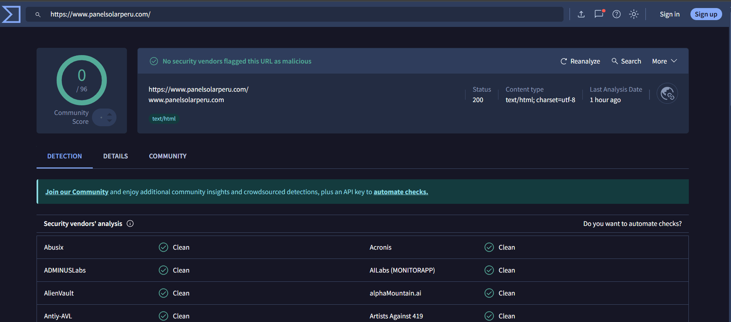Follow the automate checks link
731x322 pixels.
(x=401, y=192)
